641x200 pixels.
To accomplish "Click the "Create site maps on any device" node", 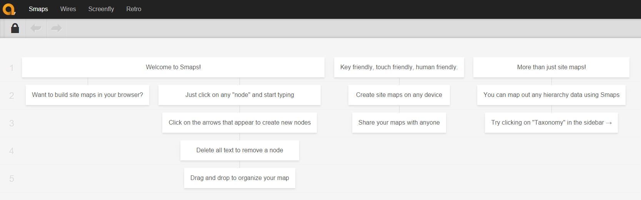I will 399,95.
